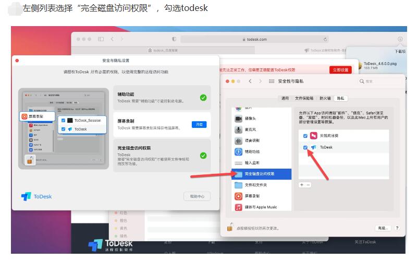The height and width of the screenshot is (260, 417).
Task: Click the plus button to add an app
Action: [302, 185]
